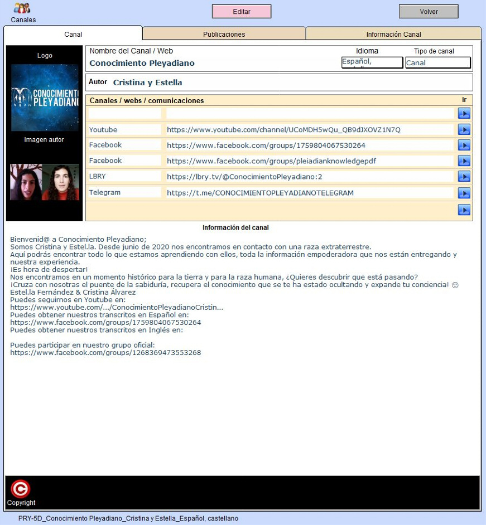The image size is (486, 525).
Task: Open the Información Canal tab
Action: point(393,34)
